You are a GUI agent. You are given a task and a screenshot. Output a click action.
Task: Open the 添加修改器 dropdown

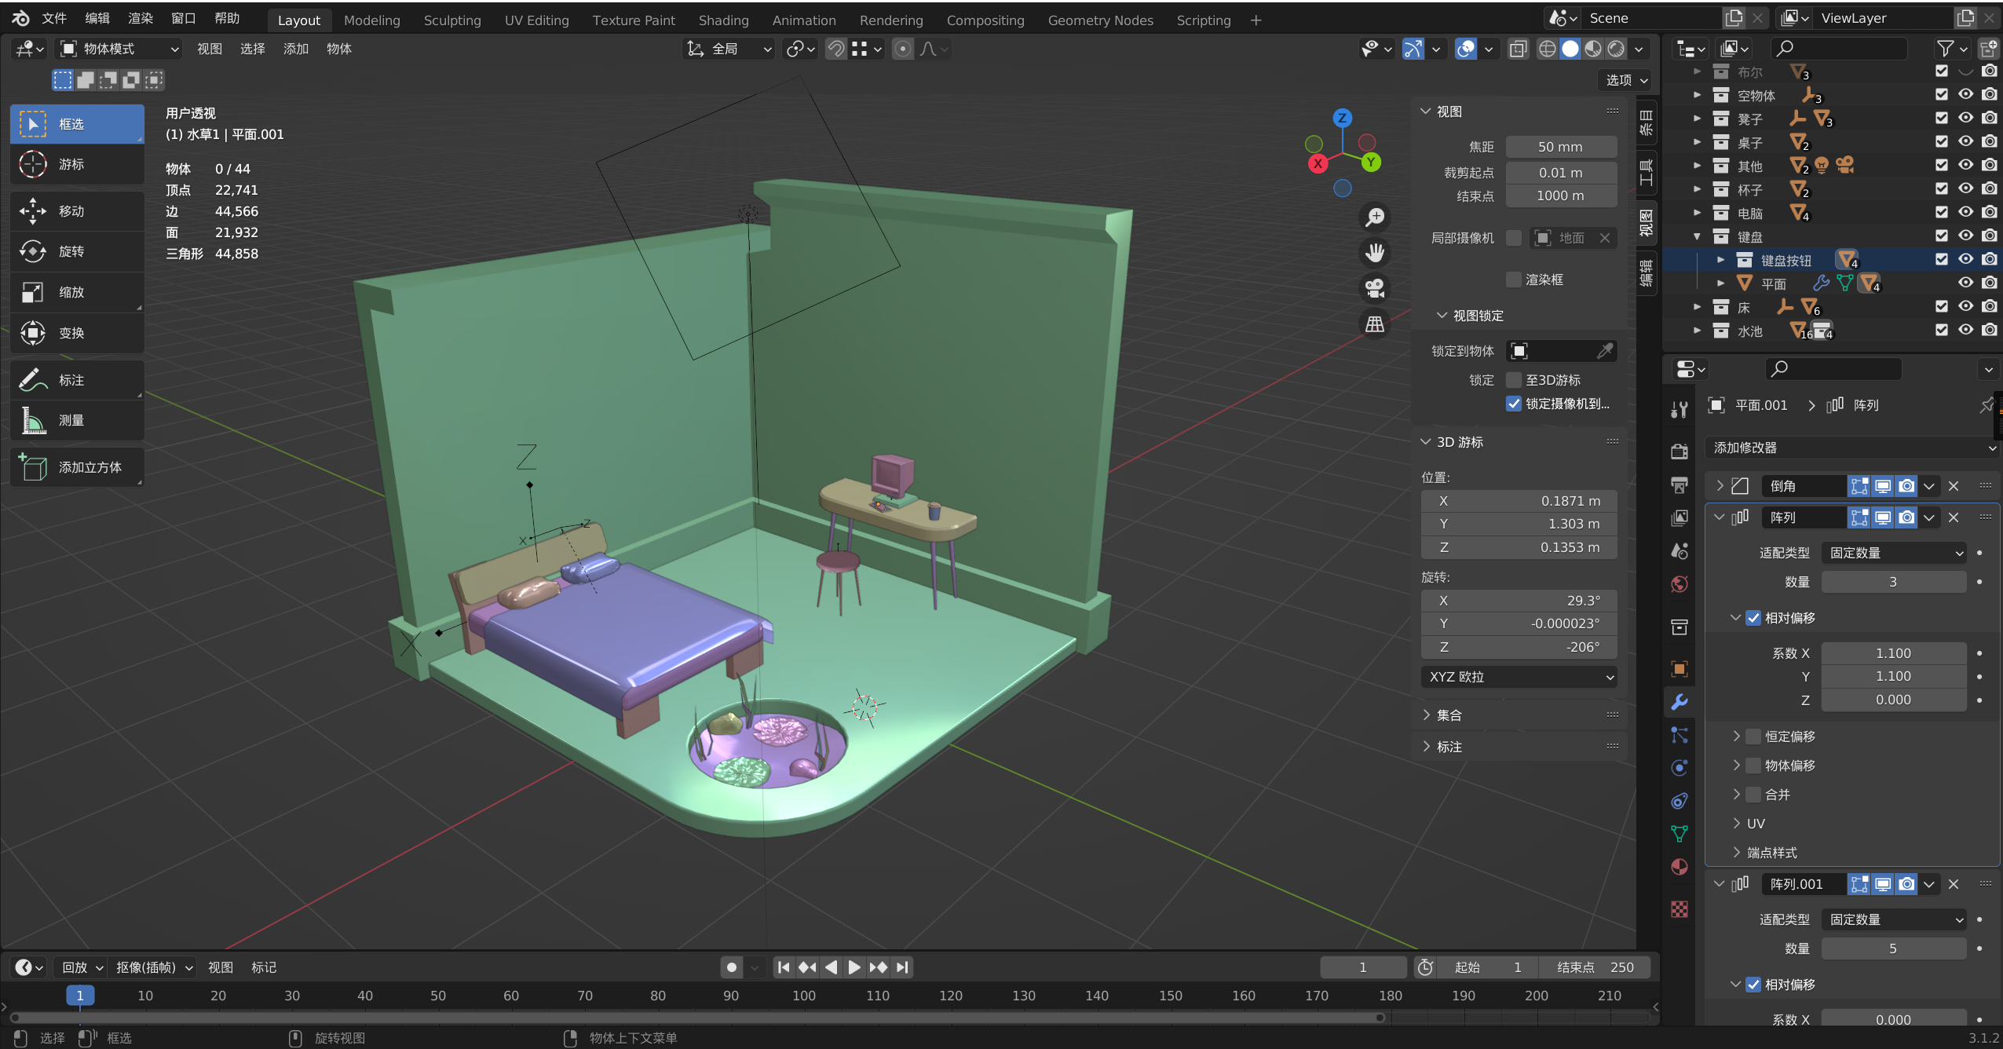1853,448
